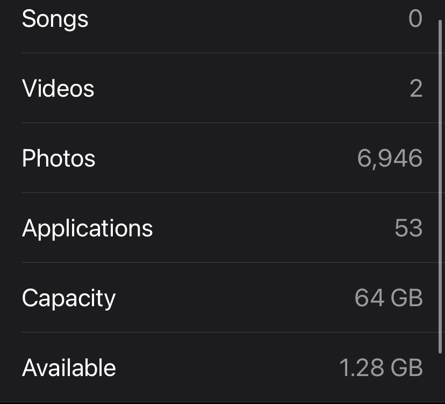This screenshot has height=404, width=445.
Task: Tap empty space in Capacity row
Action: [x=233, y=298]
